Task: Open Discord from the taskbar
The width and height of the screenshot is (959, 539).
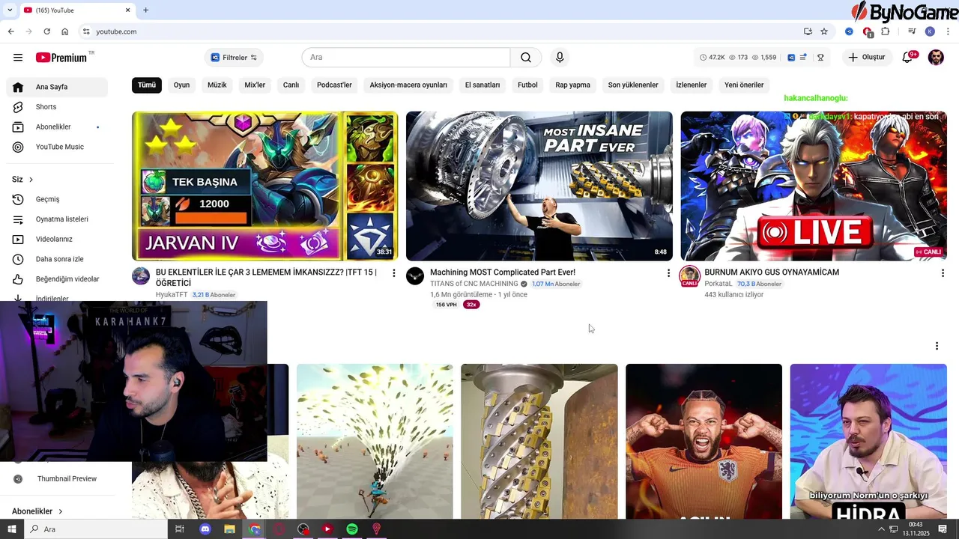Action: pos(205,529)
